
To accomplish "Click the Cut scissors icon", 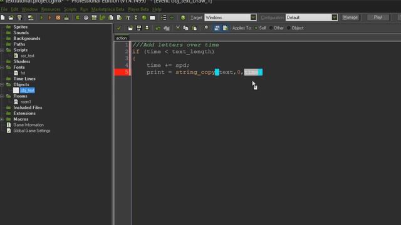I will [177, 27].
